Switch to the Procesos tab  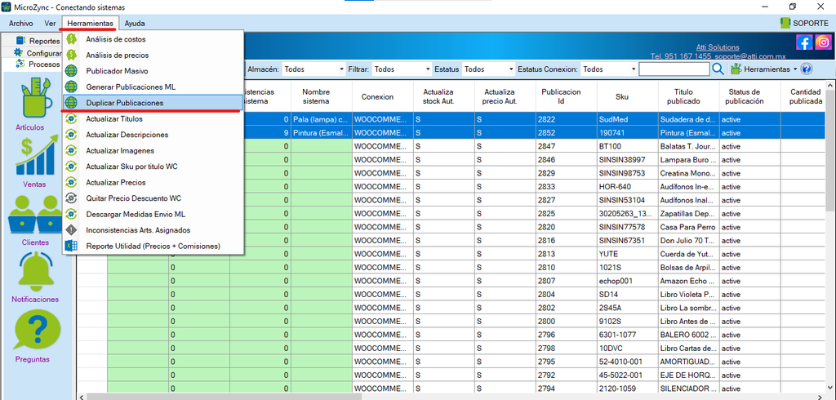click(37, 64)
